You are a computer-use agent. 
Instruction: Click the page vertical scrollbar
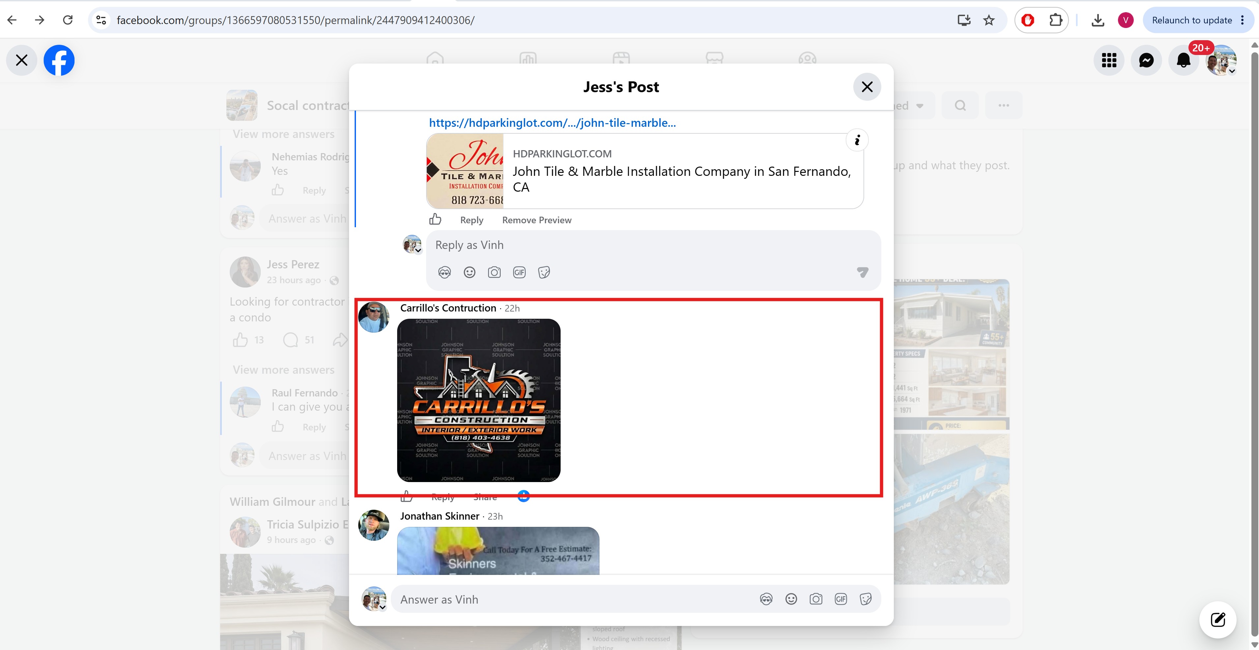1254,344
